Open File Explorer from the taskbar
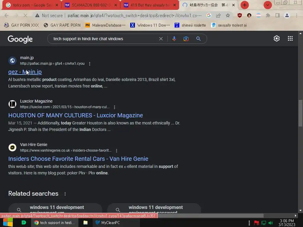This screenshot has height=227, width=303. pos(86,223)
